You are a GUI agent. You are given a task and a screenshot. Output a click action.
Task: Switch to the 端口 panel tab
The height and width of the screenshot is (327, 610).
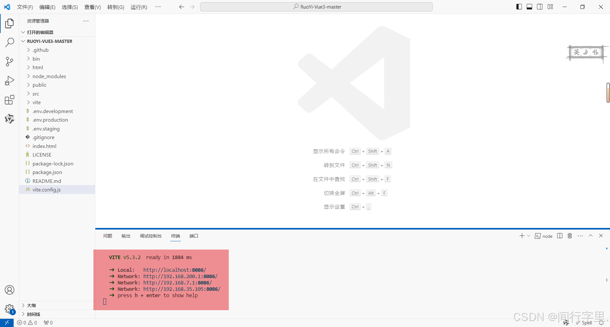[194, 236]
